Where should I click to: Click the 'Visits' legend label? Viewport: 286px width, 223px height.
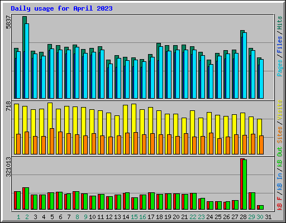tap(279, 110)
